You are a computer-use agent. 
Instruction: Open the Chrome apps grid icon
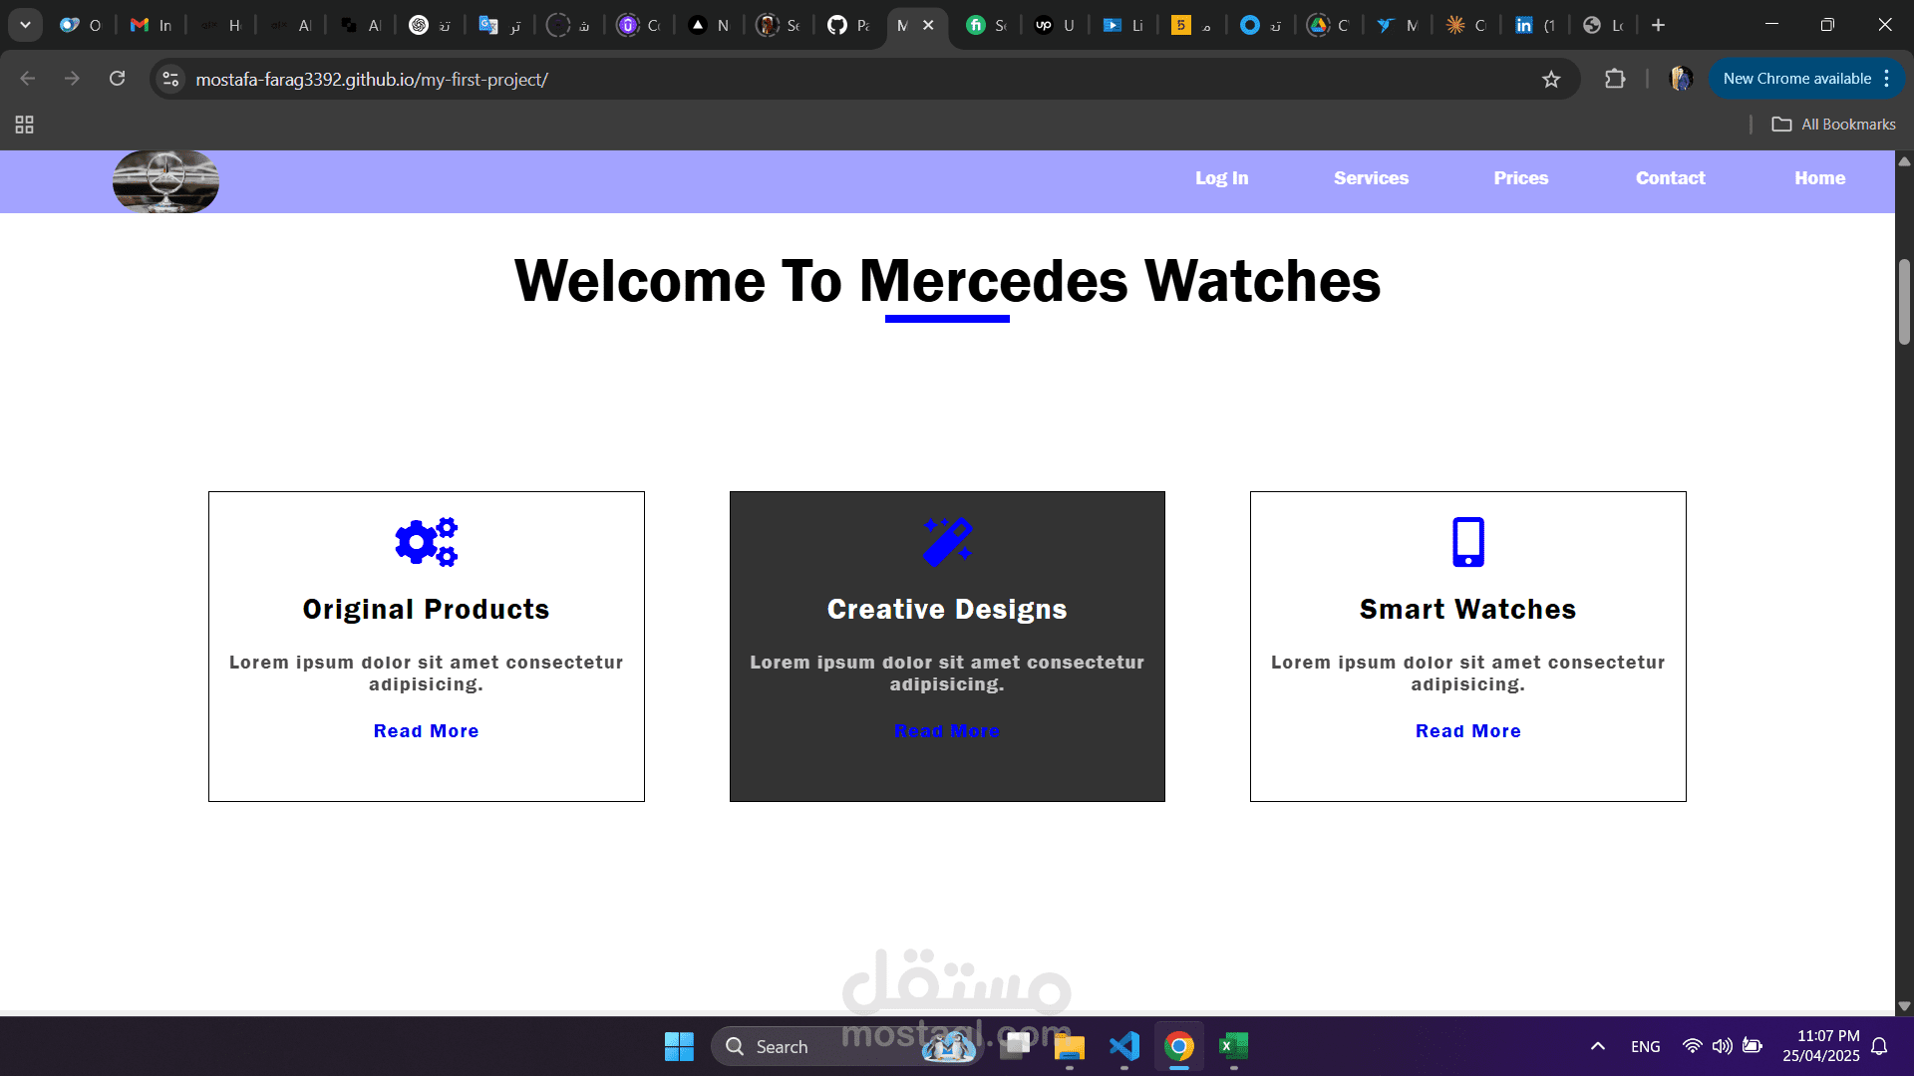25,125
